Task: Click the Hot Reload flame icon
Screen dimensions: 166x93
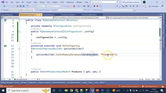Action: (74, 6)
